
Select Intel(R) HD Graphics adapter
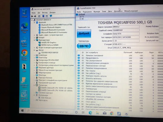point(49,42)
